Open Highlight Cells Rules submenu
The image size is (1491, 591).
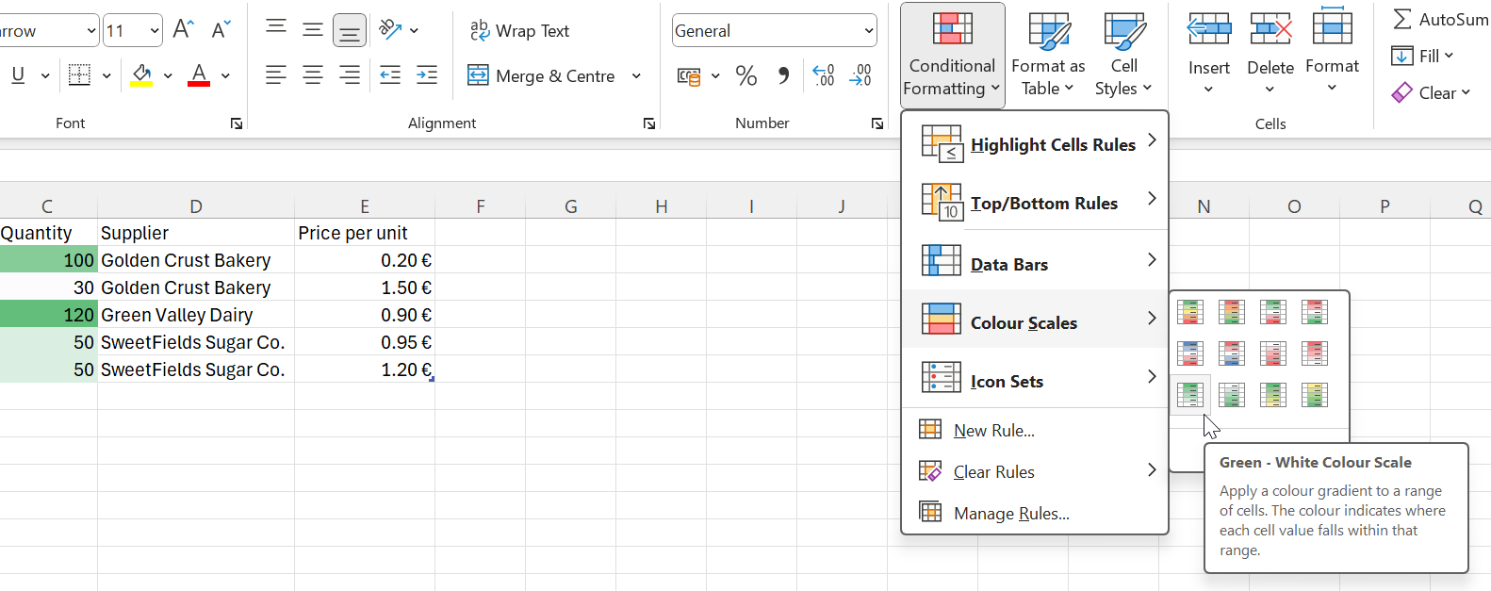1035,143
